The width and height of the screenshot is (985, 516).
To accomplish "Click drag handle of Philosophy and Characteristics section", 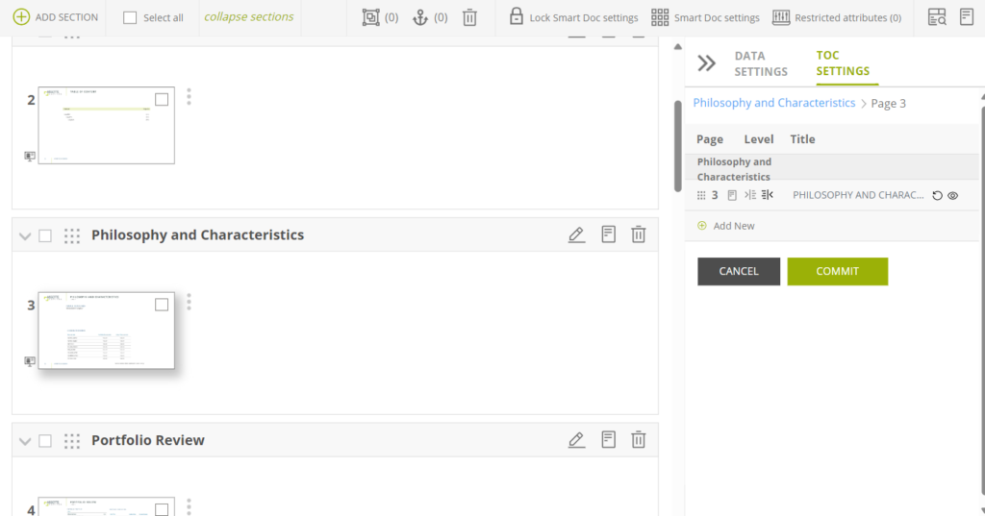I will point(71,235).
